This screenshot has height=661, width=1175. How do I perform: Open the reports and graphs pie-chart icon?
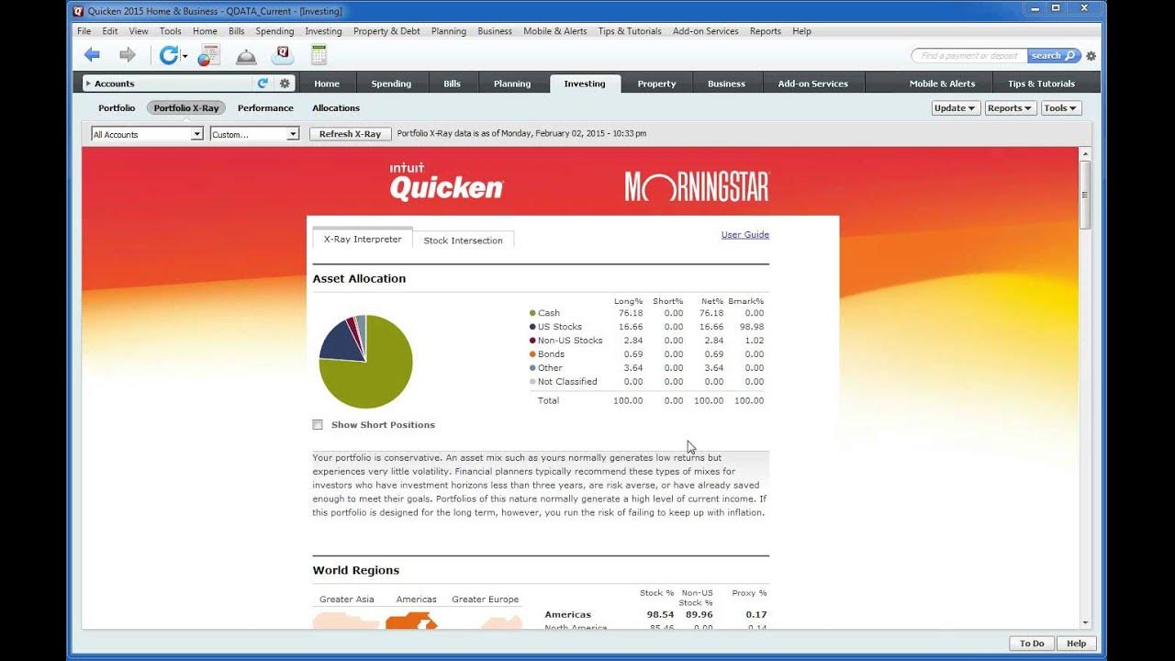(209, 55)
